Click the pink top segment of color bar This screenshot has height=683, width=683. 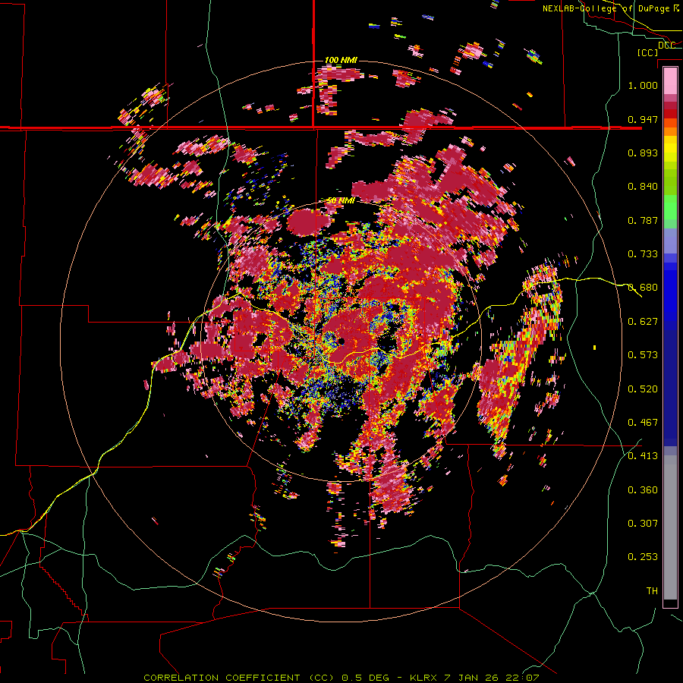point(670,80)
